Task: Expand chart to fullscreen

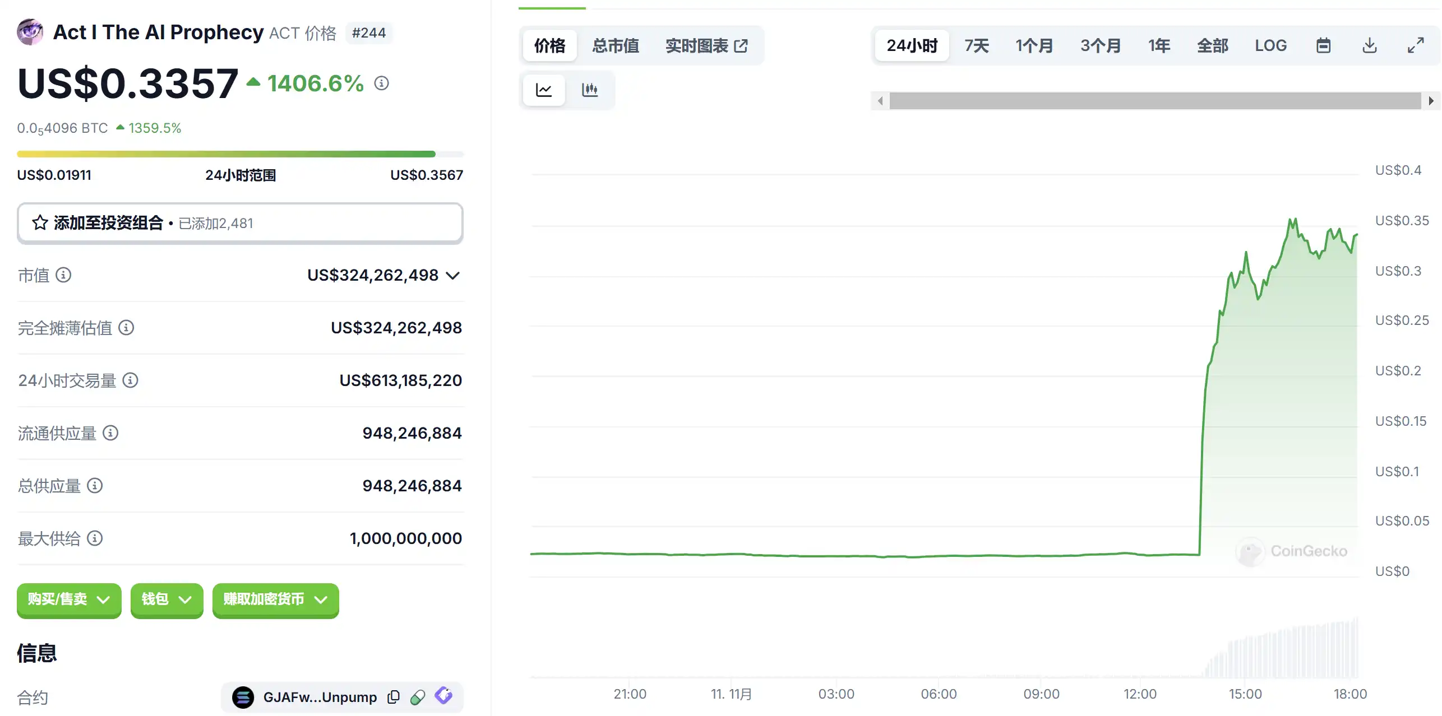Action: coord(1415,45)
